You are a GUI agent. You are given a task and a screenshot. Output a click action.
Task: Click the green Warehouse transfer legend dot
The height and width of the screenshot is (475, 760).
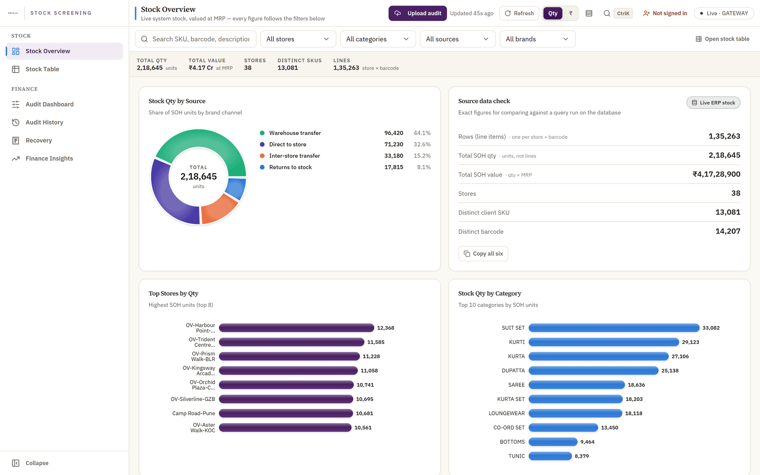(262, 133)
